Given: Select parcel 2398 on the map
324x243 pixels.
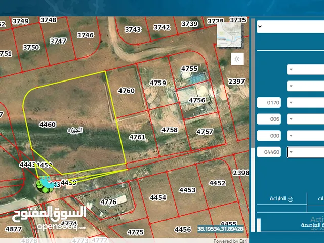Looking at the screenshot, I should (x=241, y=173).
